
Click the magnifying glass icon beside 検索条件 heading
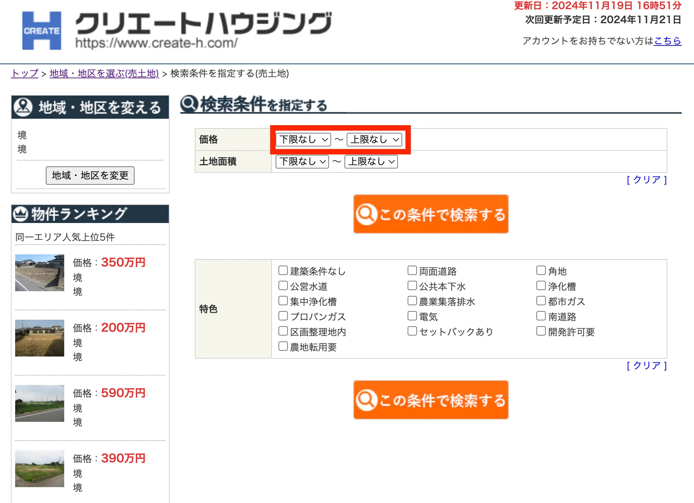pos(189,104)
